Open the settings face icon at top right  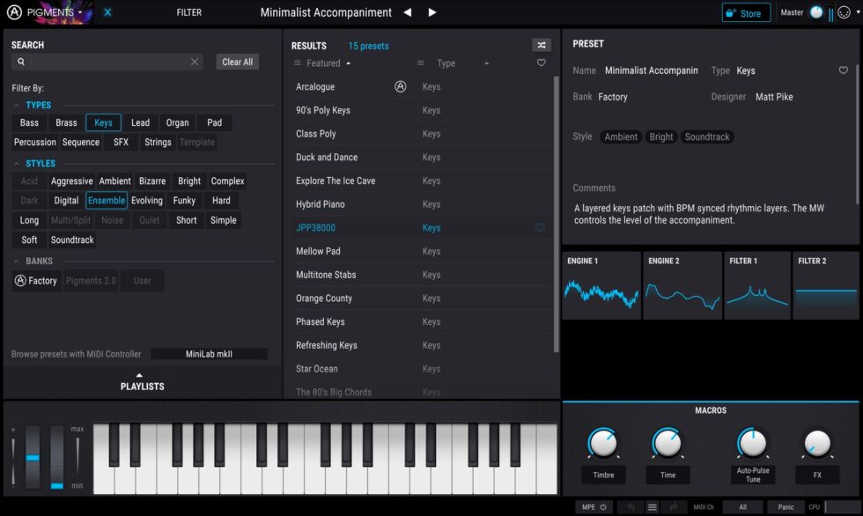[x=845, y=12]
